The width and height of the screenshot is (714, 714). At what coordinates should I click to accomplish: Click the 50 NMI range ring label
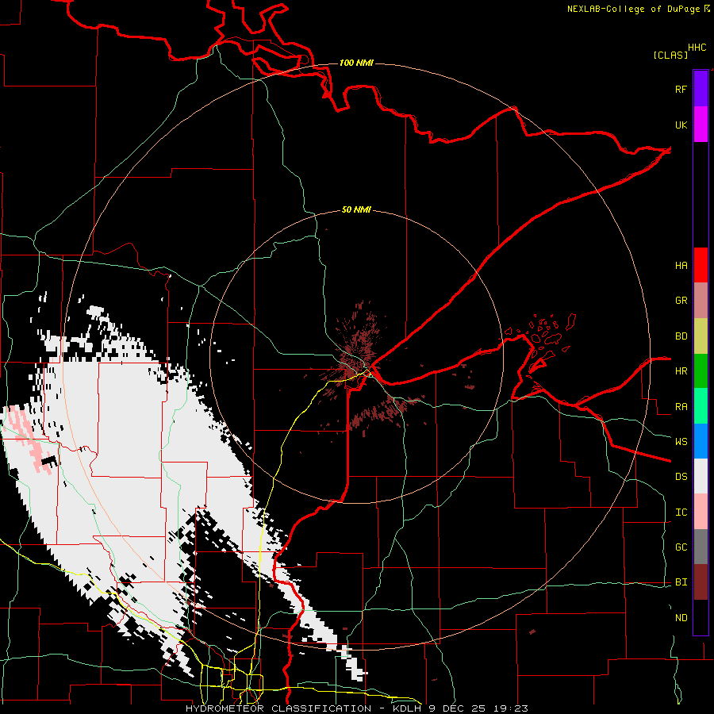coord(356,209)
